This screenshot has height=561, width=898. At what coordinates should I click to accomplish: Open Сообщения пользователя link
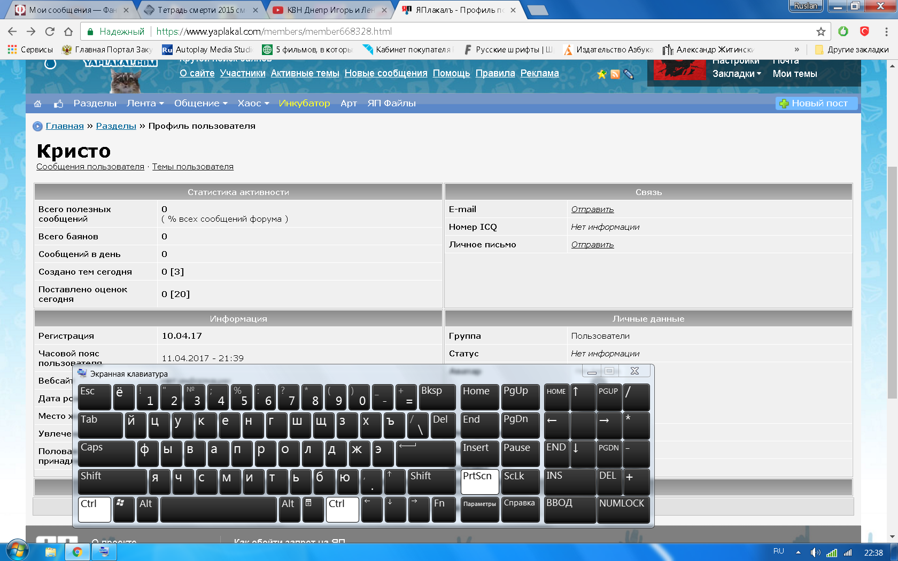(90, 167)
